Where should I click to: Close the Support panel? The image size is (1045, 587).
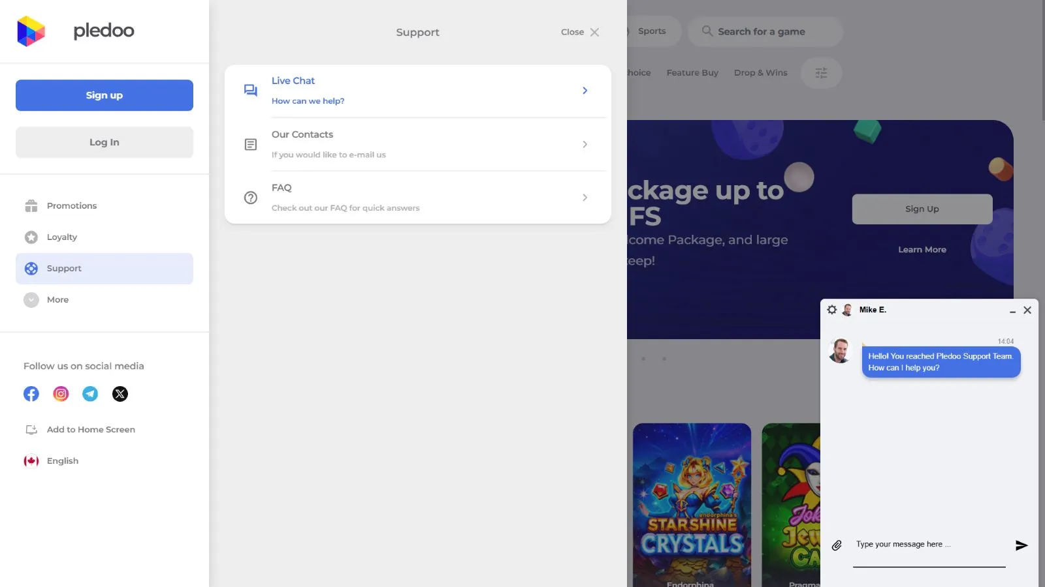click(x=580, y=32)
